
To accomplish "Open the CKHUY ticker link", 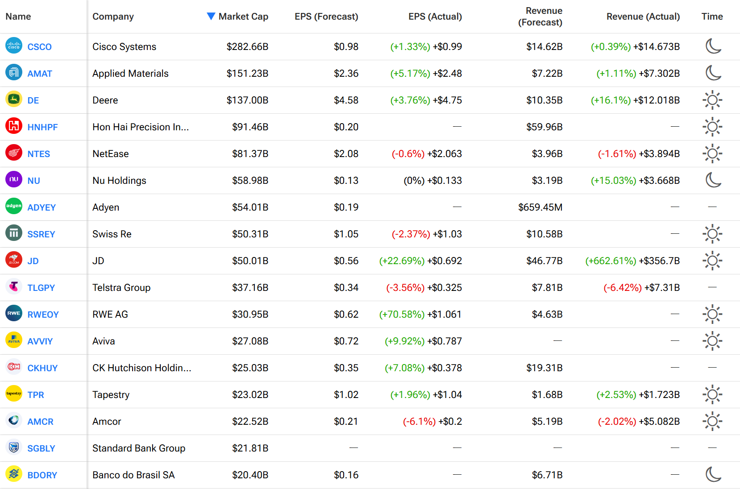I will [x=42, y=368].
